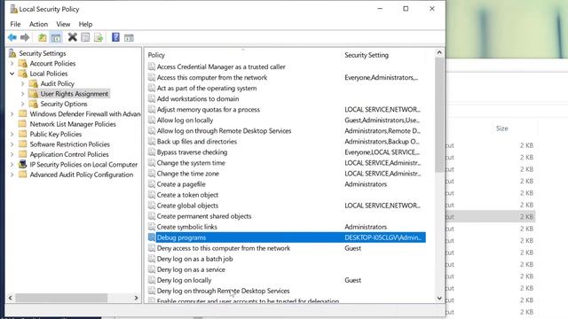568x319 pixels.
Task: Select Deny log on locally policy
Action: click(184, 280)
